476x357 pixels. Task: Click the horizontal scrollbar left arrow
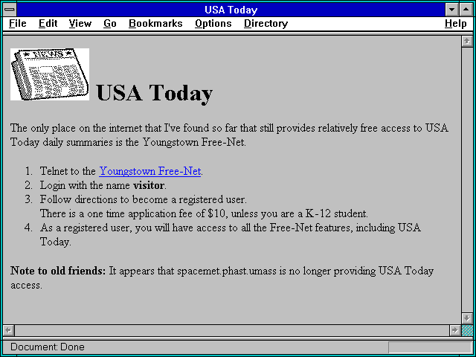(9, 330)
